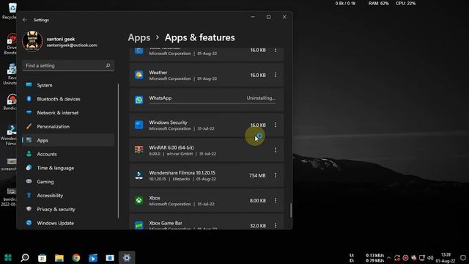Click the search magnifier in Find a setting
Screen dimensions: 469x264
point(108,65)
